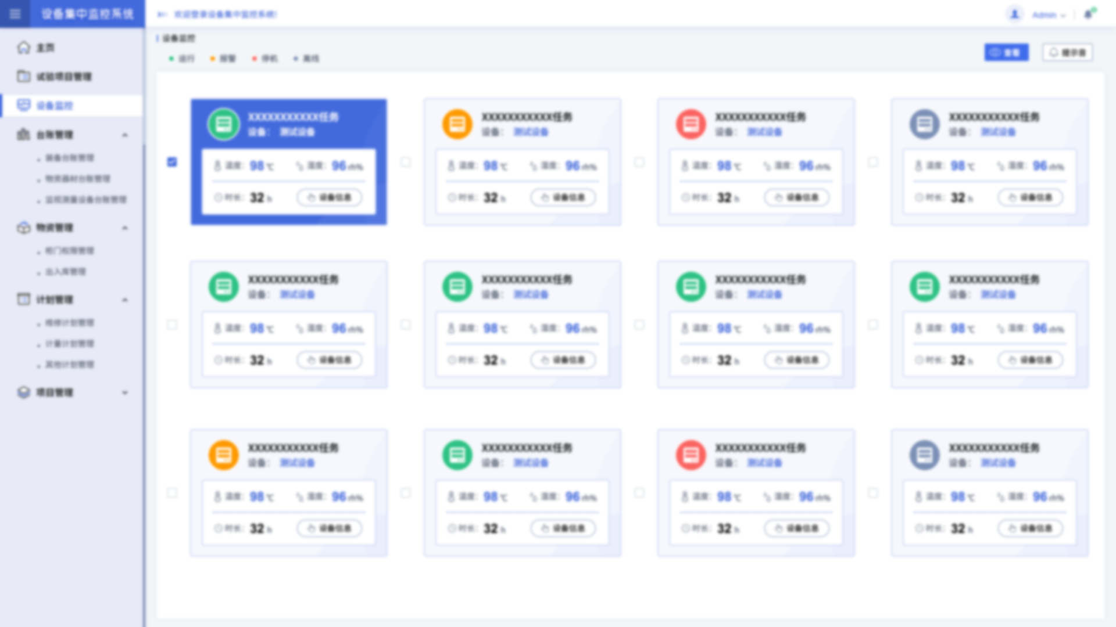Viewport: 1116px width, 627px height.
Task: Click the third green status icon in the middle row
Action: coord(691,286)
